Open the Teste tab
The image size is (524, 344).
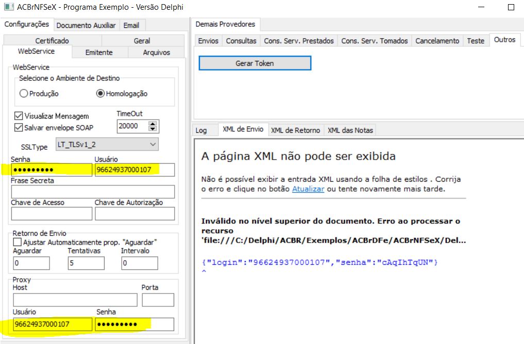coord(476,41)
